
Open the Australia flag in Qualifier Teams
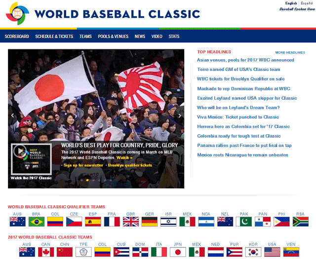coord(18,222)
